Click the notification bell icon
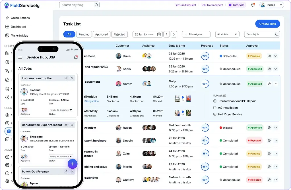Image resolution: width=291 pixels, height=190 pixels. click(x=253, y=5)
